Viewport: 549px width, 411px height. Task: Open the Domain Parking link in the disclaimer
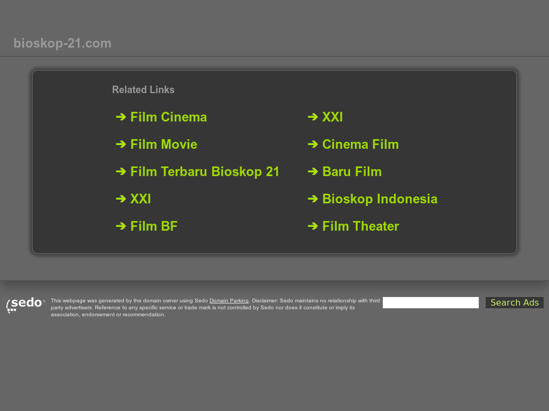tap(229, 301)
